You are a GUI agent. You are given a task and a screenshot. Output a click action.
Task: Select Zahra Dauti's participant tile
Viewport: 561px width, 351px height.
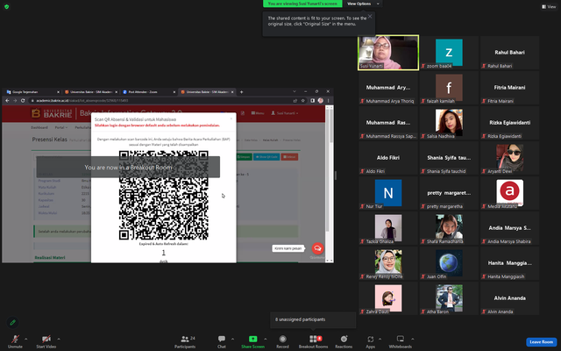tap(388, 298)
